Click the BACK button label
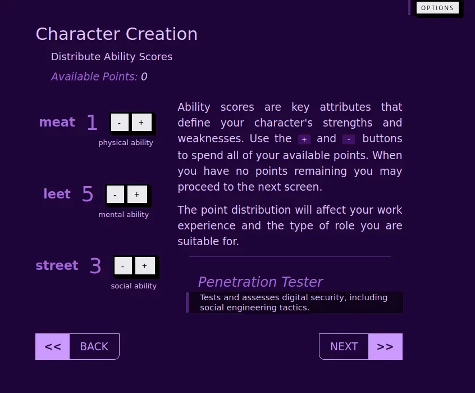Screen dimensions: 475x393 click(94, 346)
